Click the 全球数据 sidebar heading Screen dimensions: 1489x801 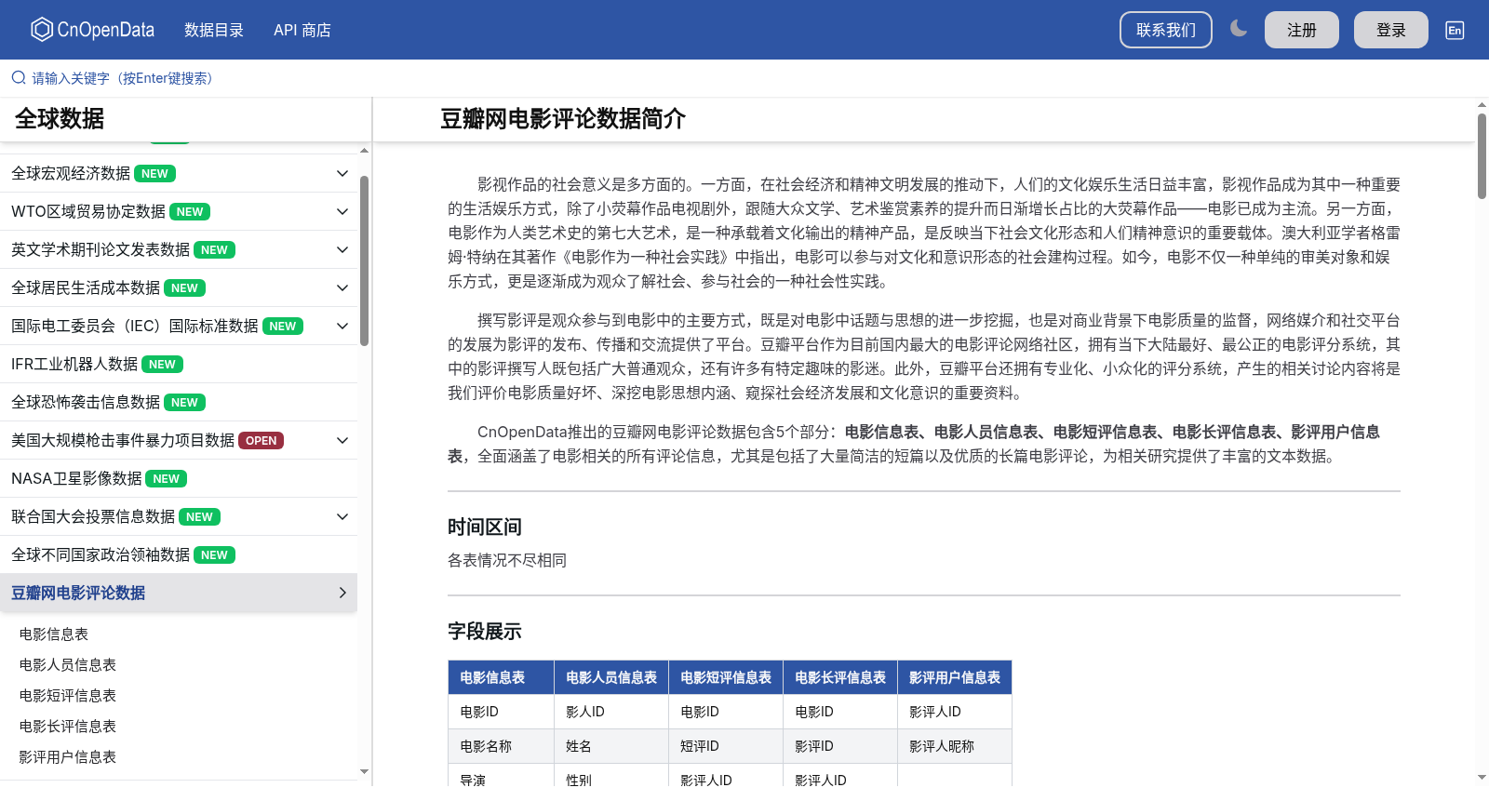(x=60, y=119)
